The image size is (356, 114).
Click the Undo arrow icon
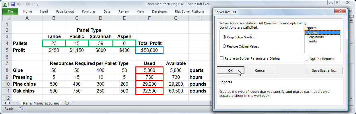click(19, 4)
